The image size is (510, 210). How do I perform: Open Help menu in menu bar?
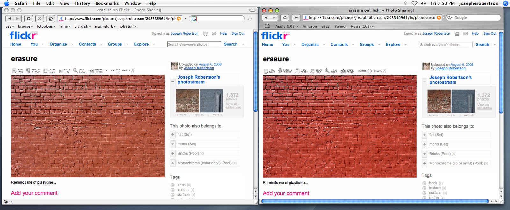(x=151, y=3)
